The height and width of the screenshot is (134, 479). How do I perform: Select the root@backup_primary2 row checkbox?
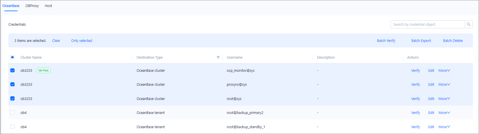click(13, 113)
